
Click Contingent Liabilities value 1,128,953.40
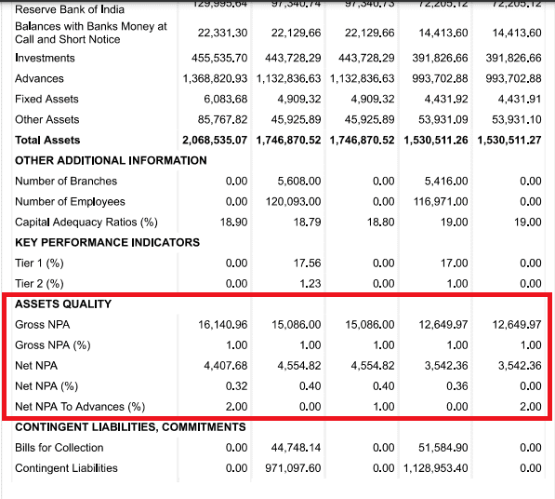coord(436,468)
